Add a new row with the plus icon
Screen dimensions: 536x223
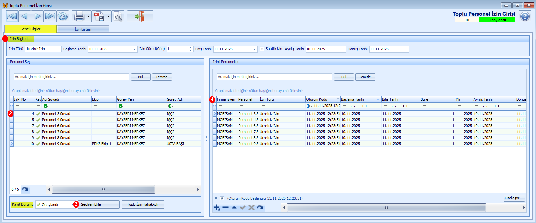click(217, 208)
